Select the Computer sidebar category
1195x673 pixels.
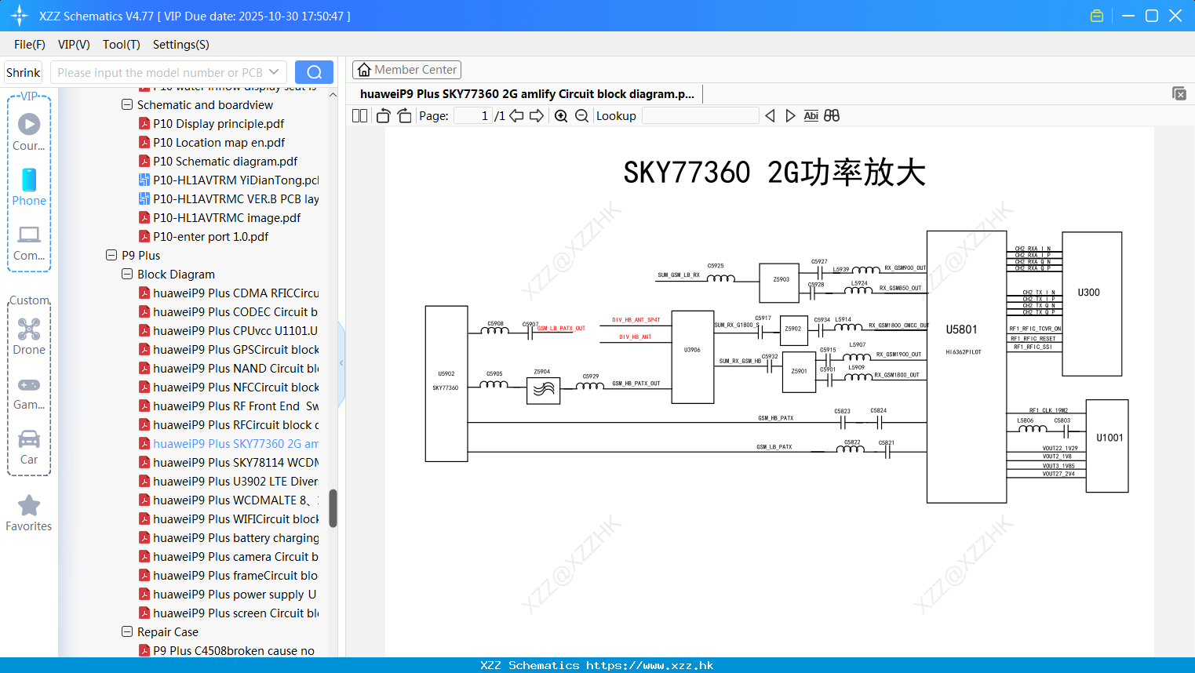tap(29, 242)
